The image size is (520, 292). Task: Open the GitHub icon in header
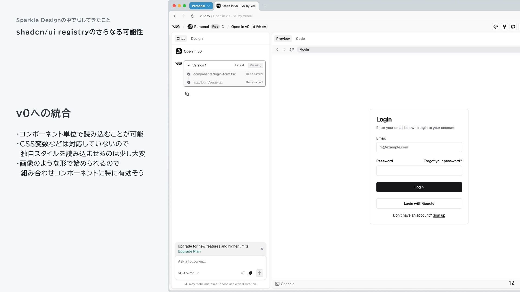(x=513, y=26)
